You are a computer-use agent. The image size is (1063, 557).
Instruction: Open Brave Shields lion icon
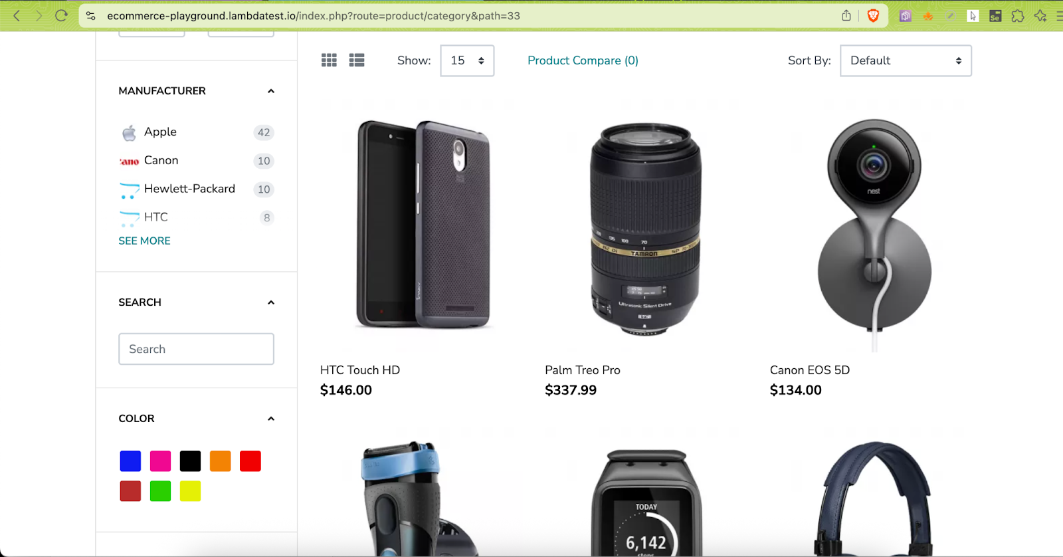[x=873, y=15]
